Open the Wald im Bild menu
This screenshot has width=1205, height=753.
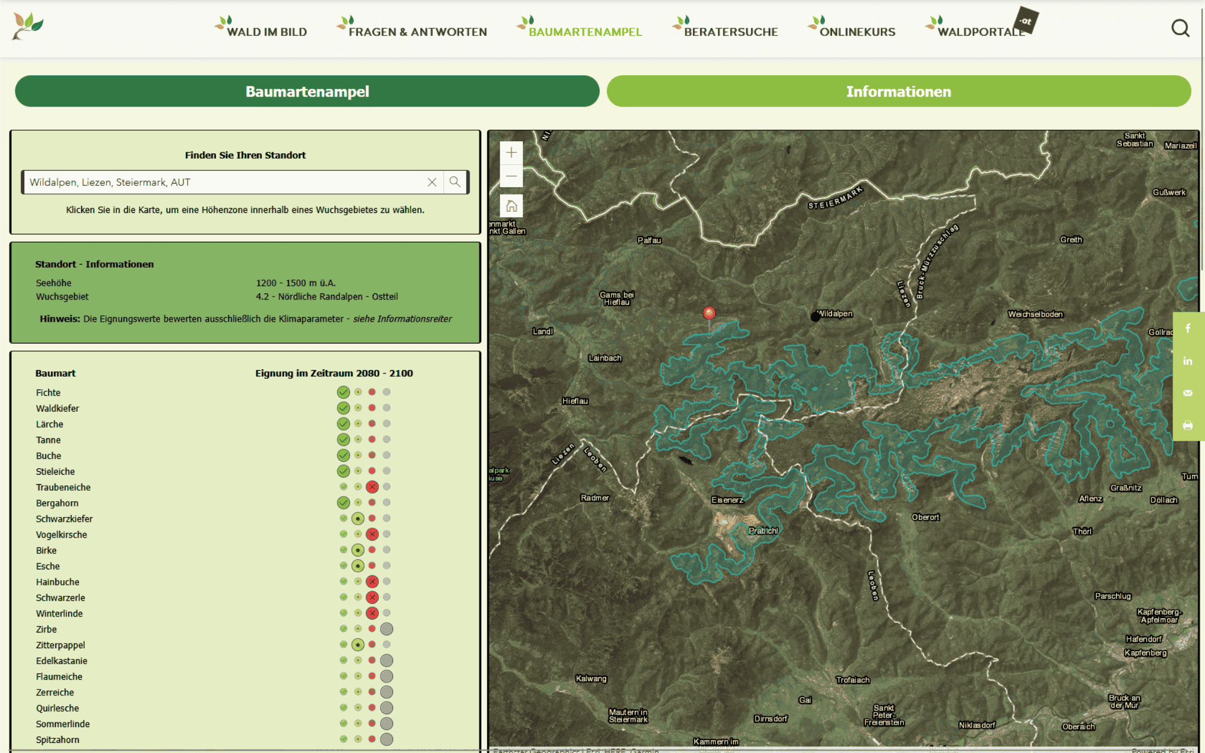(x=267, y=32)
